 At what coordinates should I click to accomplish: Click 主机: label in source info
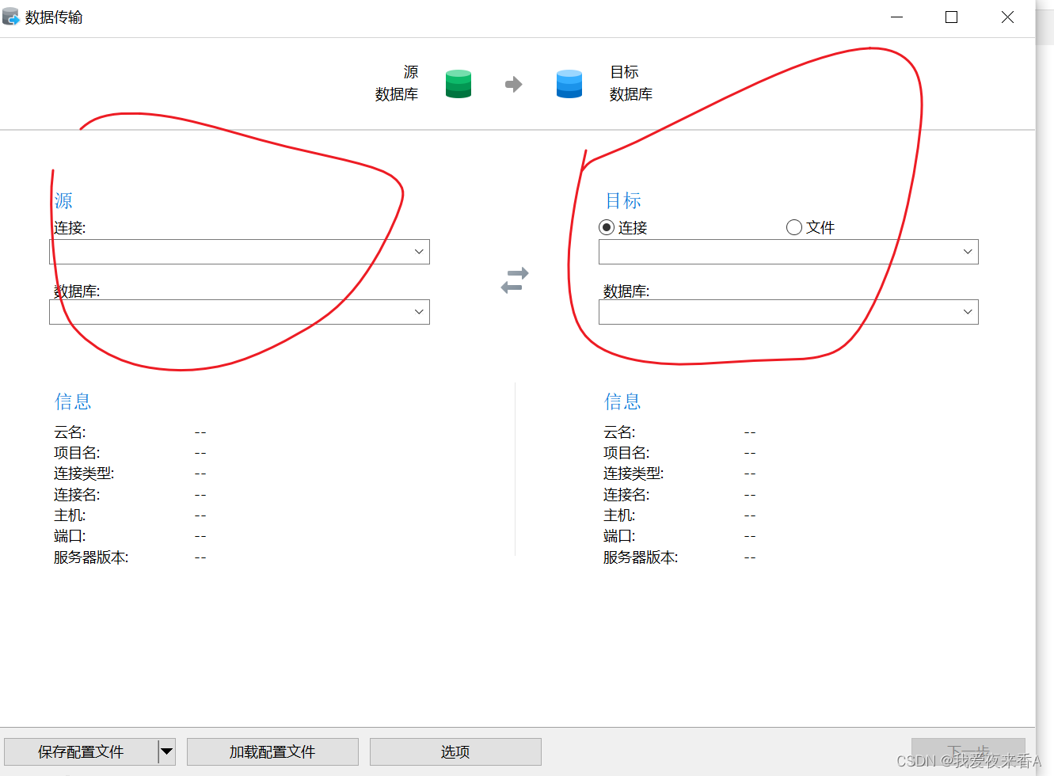pyautogui.click(x=70, y=515)
